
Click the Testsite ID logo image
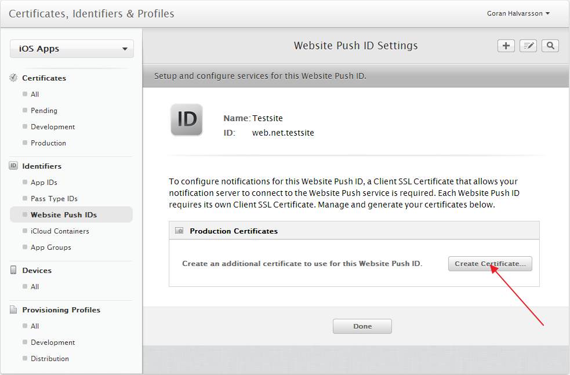[x=186, y=120]
